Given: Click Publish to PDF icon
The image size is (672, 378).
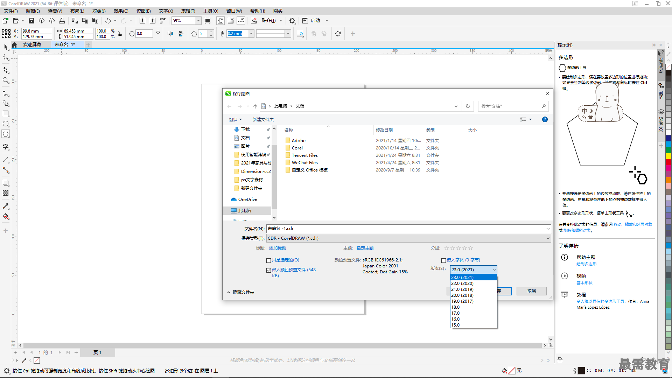Looking at the screenshot, I should [x=163, y=21].
